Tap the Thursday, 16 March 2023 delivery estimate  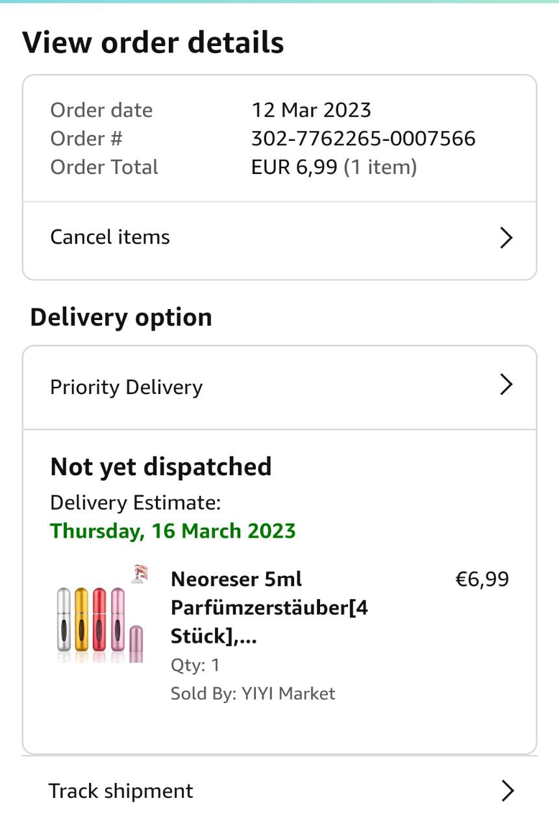[x=173, y=531]
